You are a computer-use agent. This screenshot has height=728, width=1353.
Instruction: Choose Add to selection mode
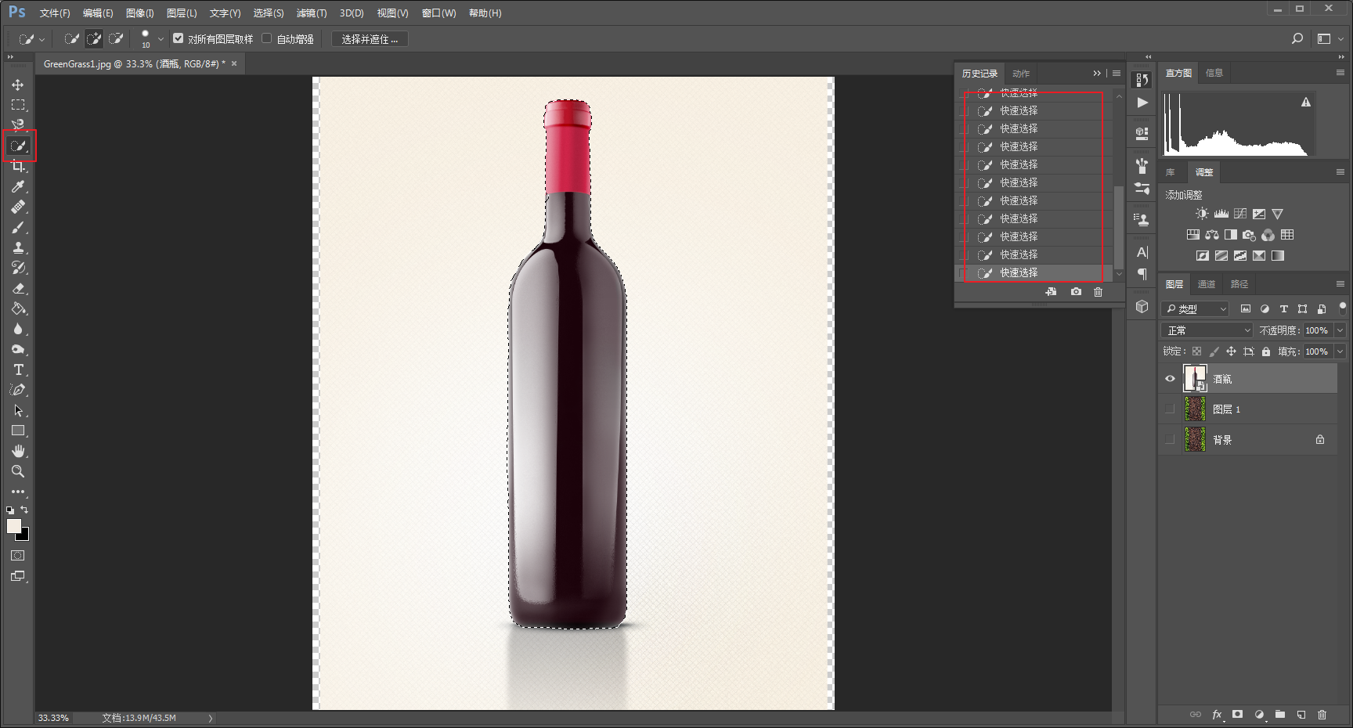pyautogui.click(x=94, y=38)
